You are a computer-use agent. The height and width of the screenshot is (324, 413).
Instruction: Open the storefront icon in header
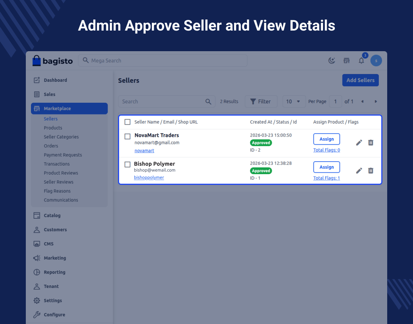[x=347, y=61]
